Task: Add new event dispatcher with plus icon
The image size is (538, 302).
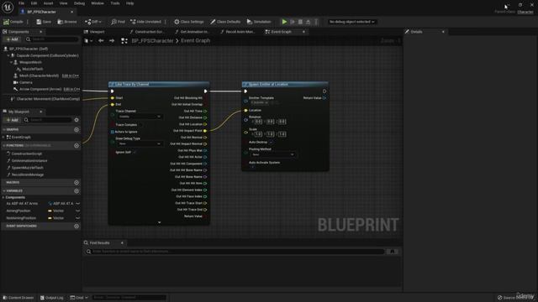Action: pos(76,226)
